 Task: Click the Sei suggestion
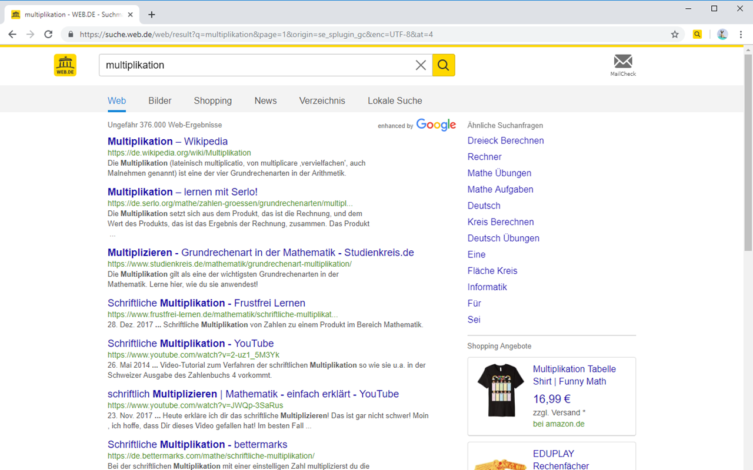click(474, 320)
